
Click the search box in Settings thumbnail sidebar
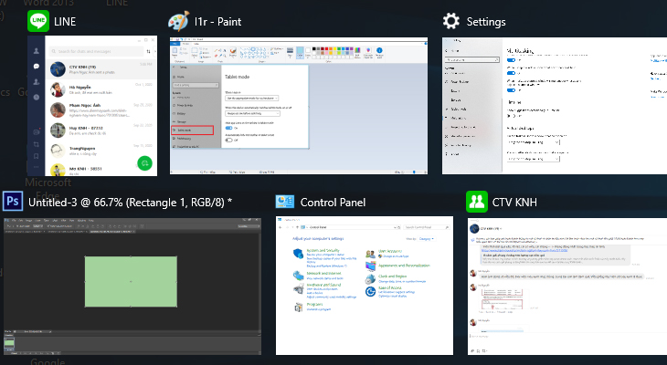coord(472,60)
